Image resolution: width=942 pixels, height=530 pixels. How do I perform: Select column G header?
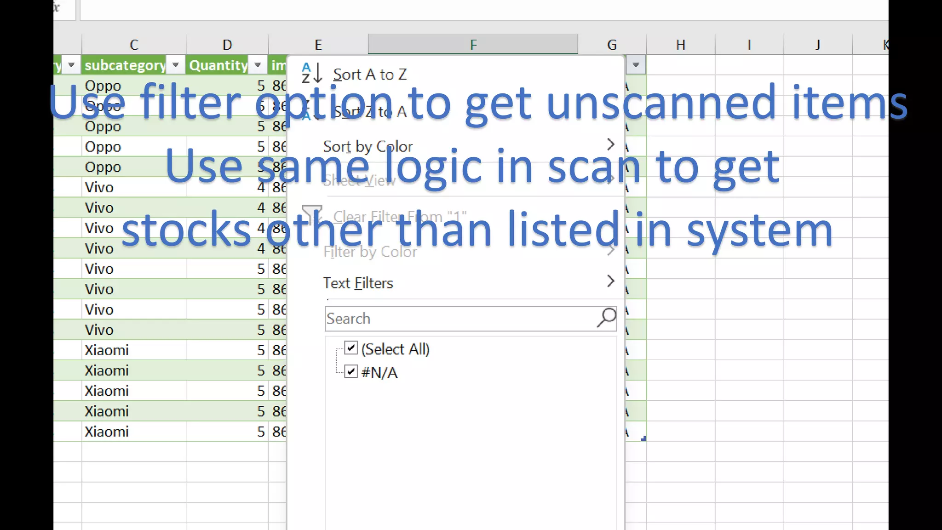pyautogui.click(x=612, y=45)
